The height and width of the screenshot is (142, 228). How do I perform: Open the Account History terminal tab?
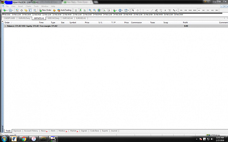[x=31, y=131]
